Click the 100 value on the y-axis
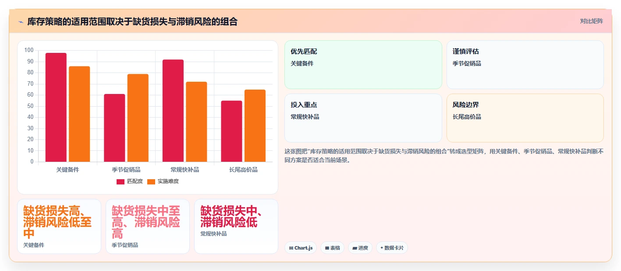621x271 pixels. pos(29,50)
